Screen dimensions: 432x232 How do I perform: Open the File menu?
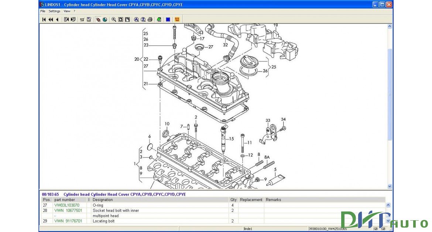pyautogui.click(x=42, y=11)
